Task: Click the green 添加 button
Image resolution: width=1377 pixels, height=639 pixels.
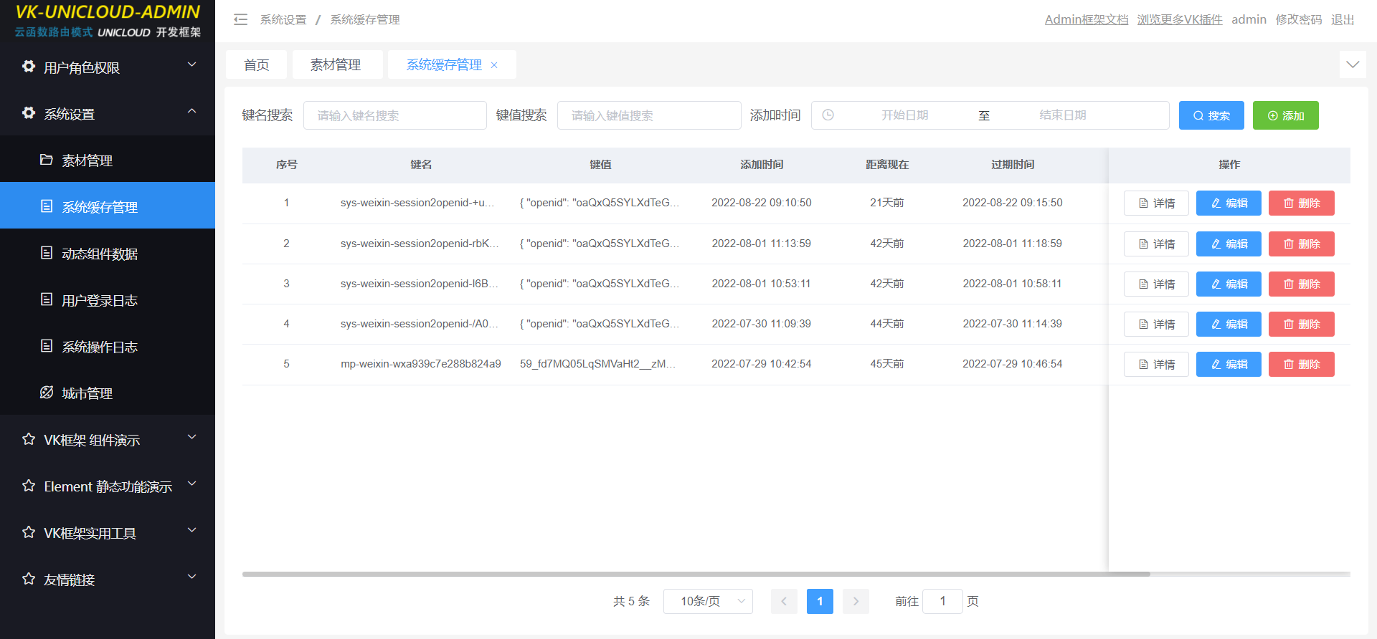Action: pos(1285,115)
